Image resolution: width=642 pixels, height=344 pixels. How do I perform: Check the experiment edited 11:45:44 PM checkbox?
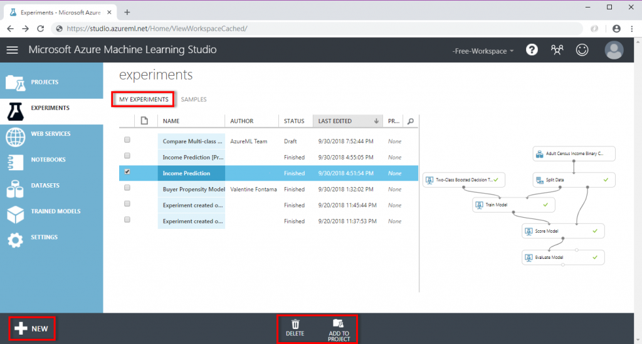pyautogui.click(x=127, y=203)
